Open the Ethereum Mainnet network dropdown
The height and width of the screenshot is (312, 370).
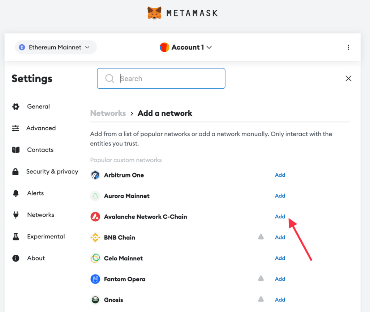[56, 47]
